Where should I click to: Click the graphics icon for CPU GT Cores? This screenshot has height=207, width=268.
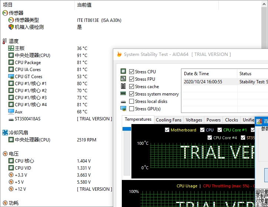tap(11, 76)
